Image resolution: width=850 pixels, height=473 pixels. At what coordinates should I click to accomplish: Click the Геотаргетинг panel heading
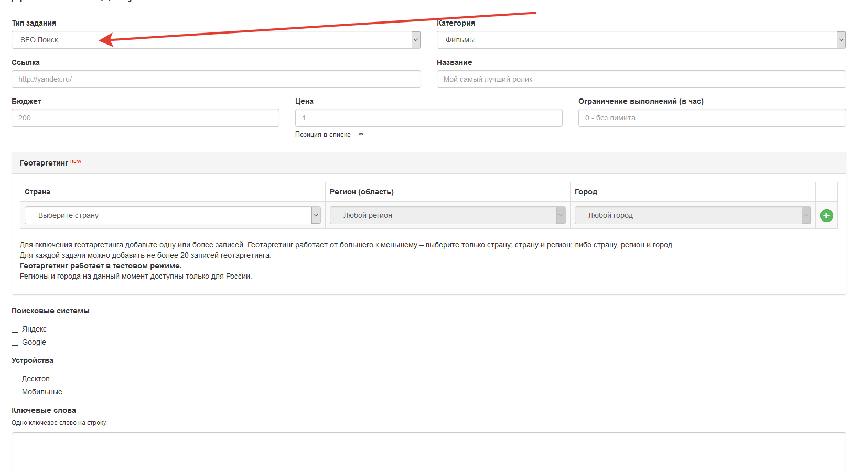point(44,163)
